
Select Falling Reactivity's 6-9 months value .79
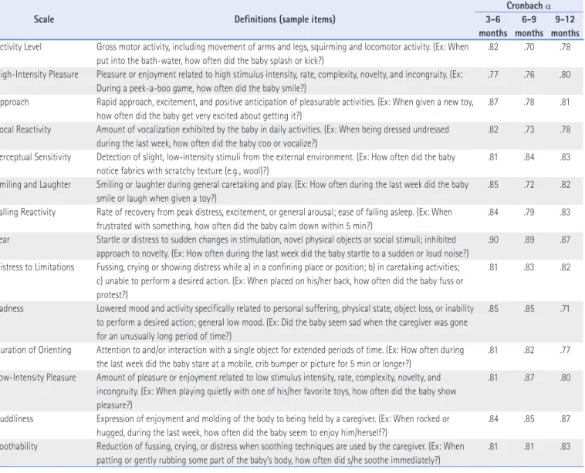[529, 213]
